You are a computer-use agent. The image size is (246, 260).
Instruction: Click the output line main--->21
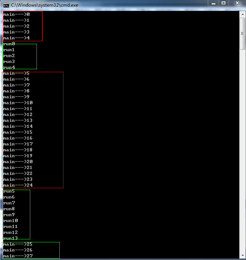coord(18,168)
